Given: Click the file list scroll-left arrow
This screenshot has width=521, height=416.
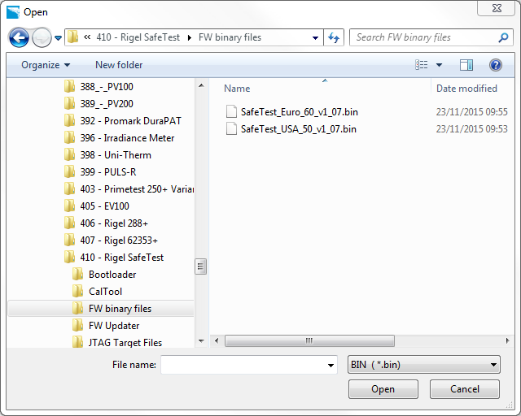Looking at the screenshot, I should tap(217, 340).
